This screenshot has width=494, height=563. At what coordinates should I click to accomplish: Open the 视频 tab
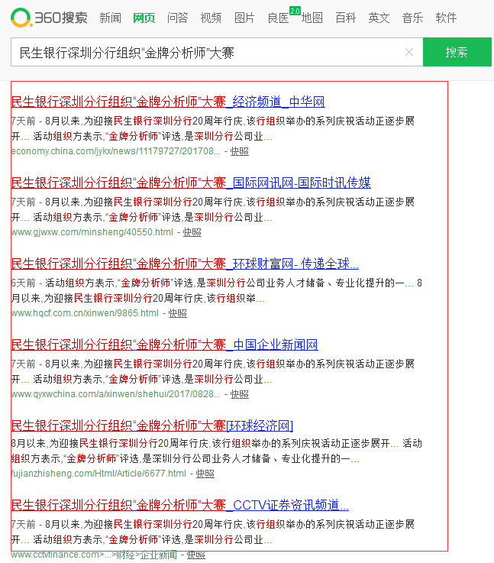click(x=211, y=18)
